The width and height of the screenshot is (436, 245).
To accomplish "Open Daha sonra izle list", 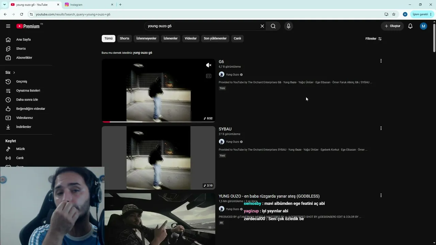I will 27,100.
